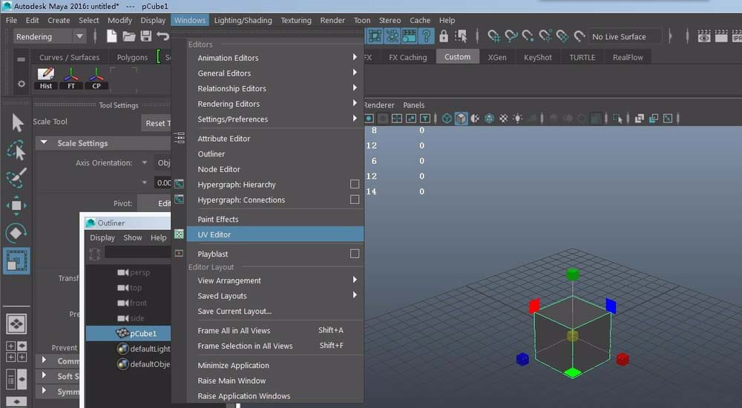Switch to the KeyShot shelf tab
The width and height of the screenshot is (742, 408).
[538, 57]
